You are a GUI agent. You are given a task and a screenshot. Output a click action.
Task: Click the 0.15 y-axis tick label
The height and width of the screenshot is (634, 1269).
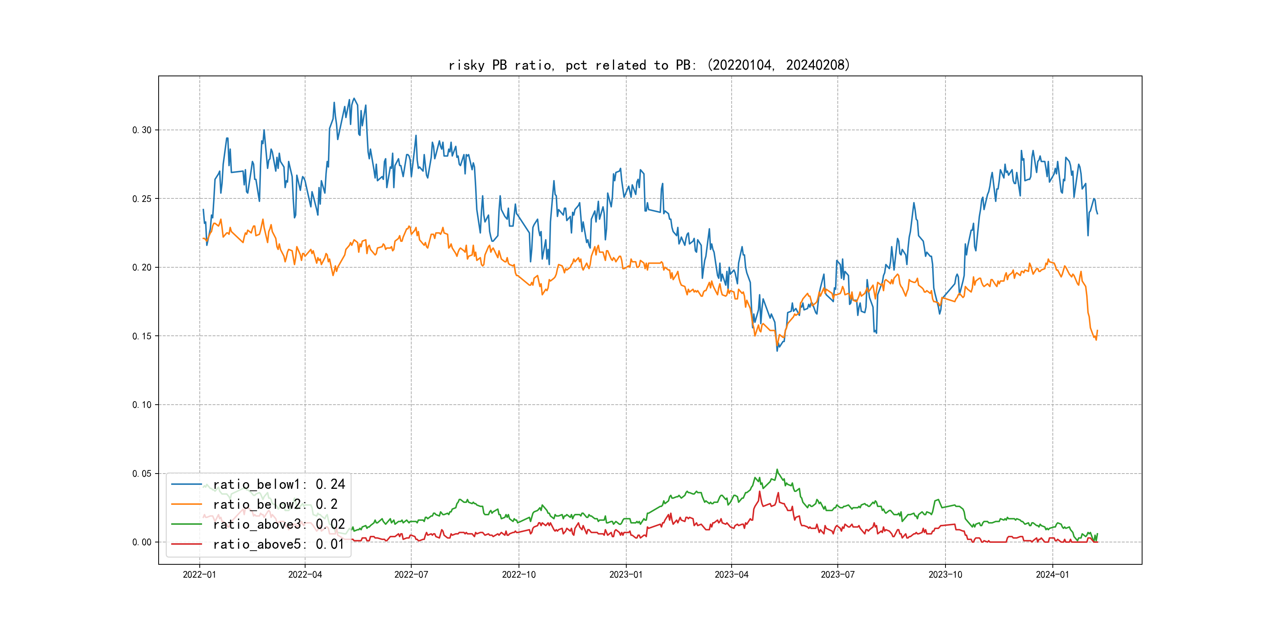point(142,336)
